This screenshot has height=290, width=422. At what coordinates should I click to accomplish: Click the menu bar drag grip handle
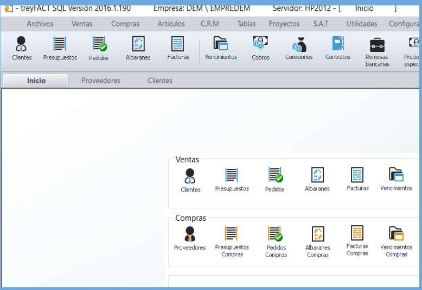[x=3, y=24]
